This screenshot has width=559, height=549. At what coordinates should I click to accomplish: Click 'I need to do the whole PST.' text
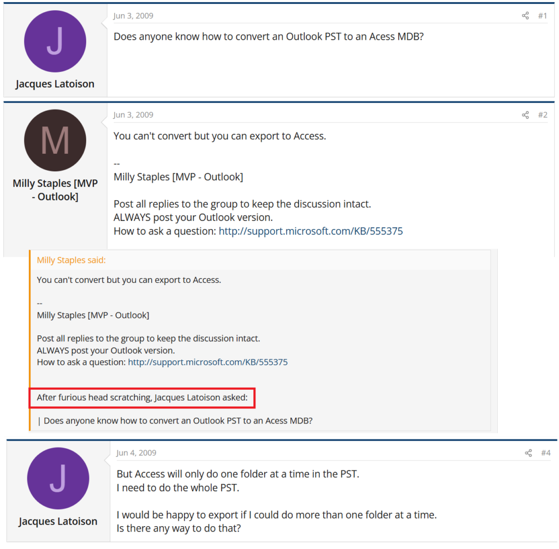tap(178, 488)
